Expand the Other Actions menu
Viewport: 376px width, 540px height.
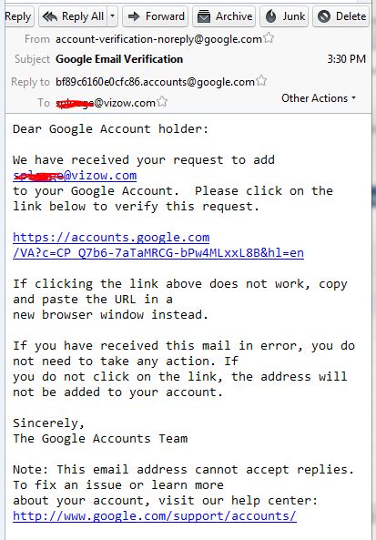tap(319, 98)
